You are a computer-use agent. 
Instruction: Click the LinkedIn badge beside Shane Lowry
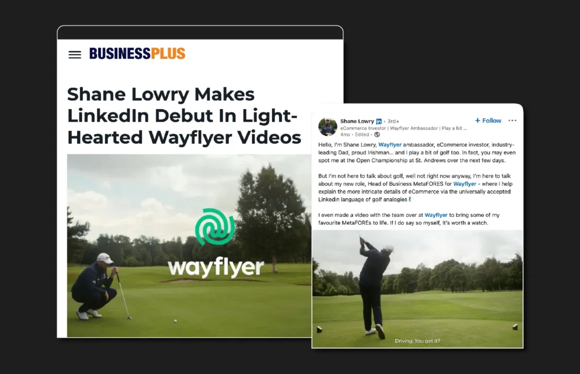point(379,121)
